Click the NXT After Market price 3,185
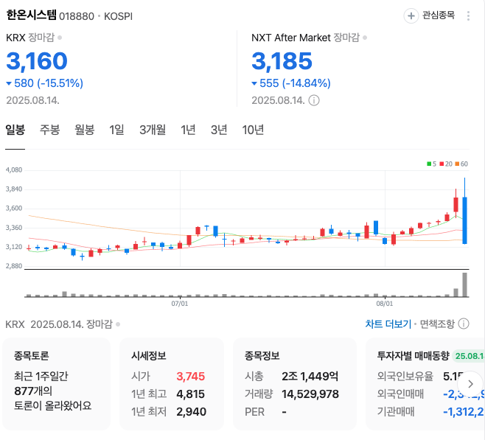Image resolution: width=485 pixels, height=440 pixels. 282,61
